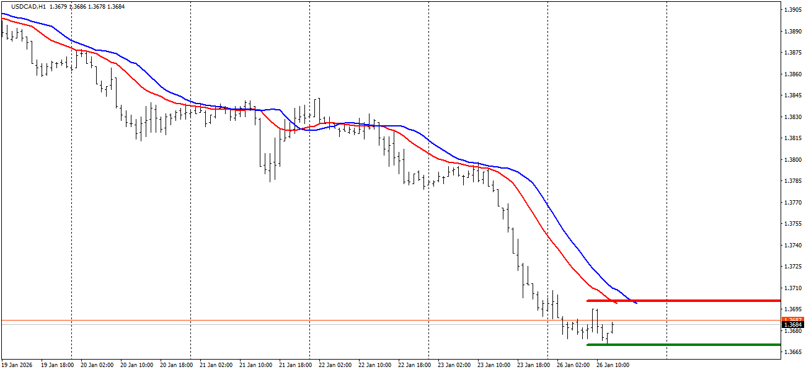
Task: Click the "21 Jan 18:00" time label
Action: tap(295, 365)
